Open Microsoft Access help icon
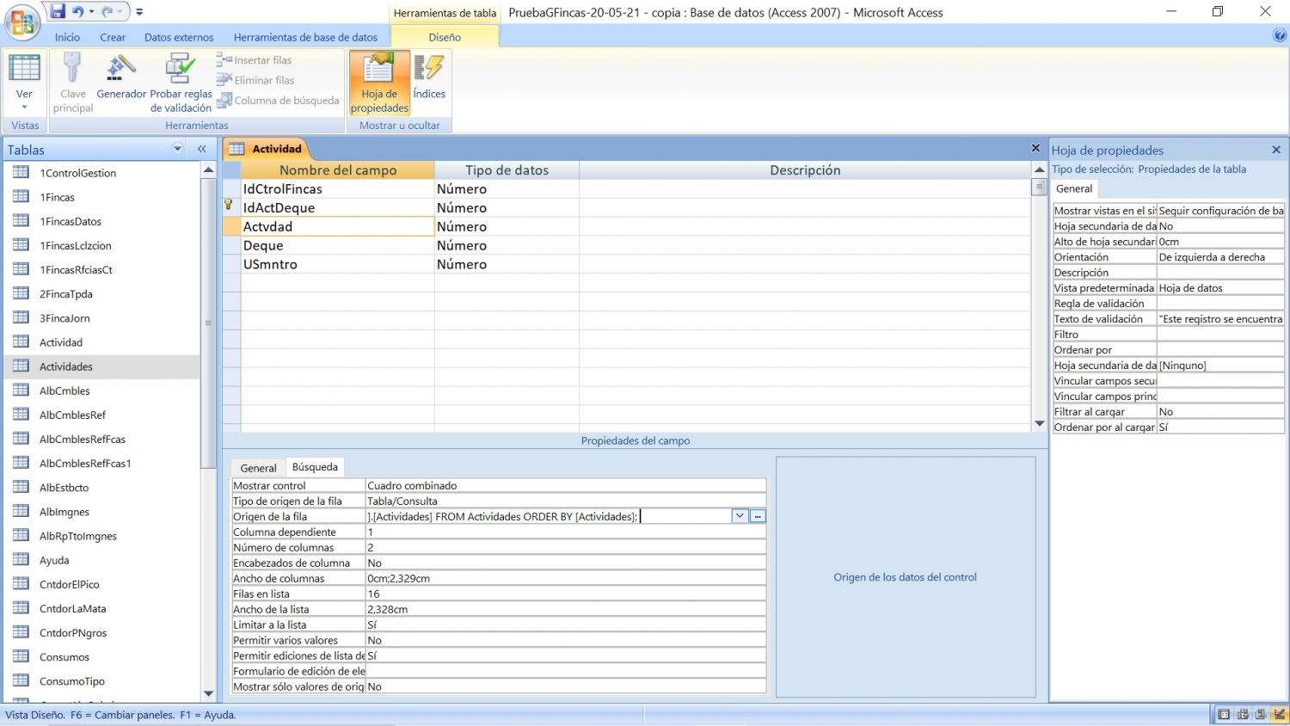1290x726 pixels. (x=1280, y=35)
